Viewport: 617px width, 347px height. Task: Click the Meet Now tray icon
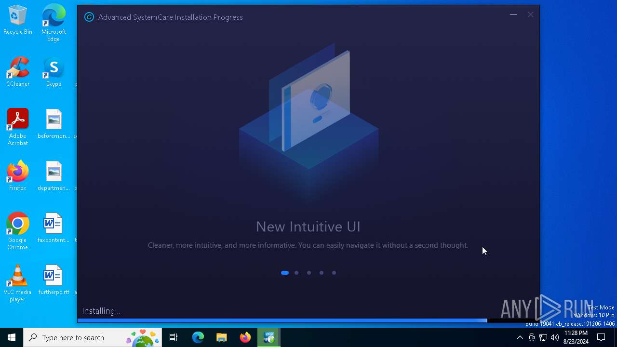point(532,337)
